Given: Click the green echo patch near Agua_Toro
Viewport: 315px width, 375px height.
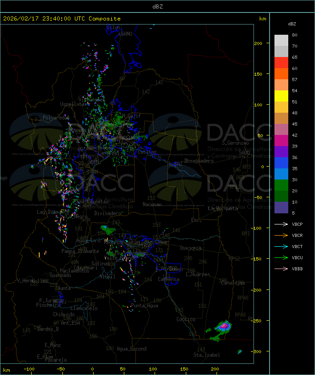Looking at the screenshot, I should click(108, 230).
